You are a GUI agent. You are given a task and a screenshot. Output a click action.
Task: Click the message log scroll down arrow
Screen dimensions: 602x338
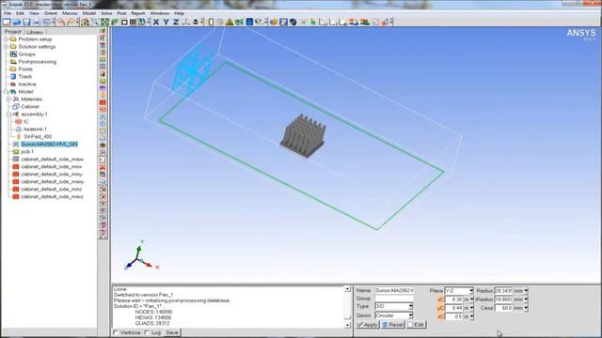pos(347,325)
